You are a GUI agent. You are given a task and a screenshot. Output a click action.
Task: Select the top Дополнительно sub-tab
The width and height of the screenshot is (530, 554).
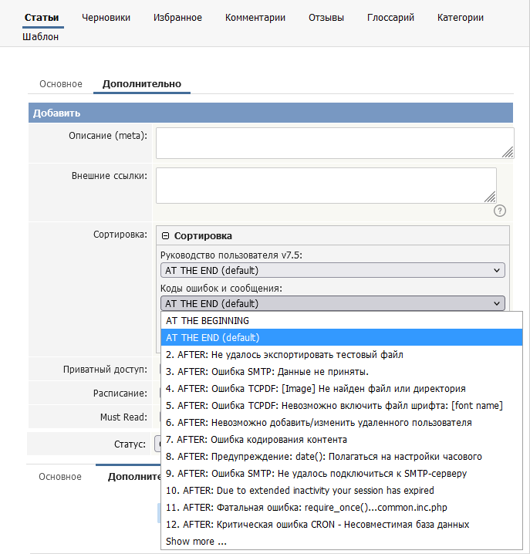point(142,84)
